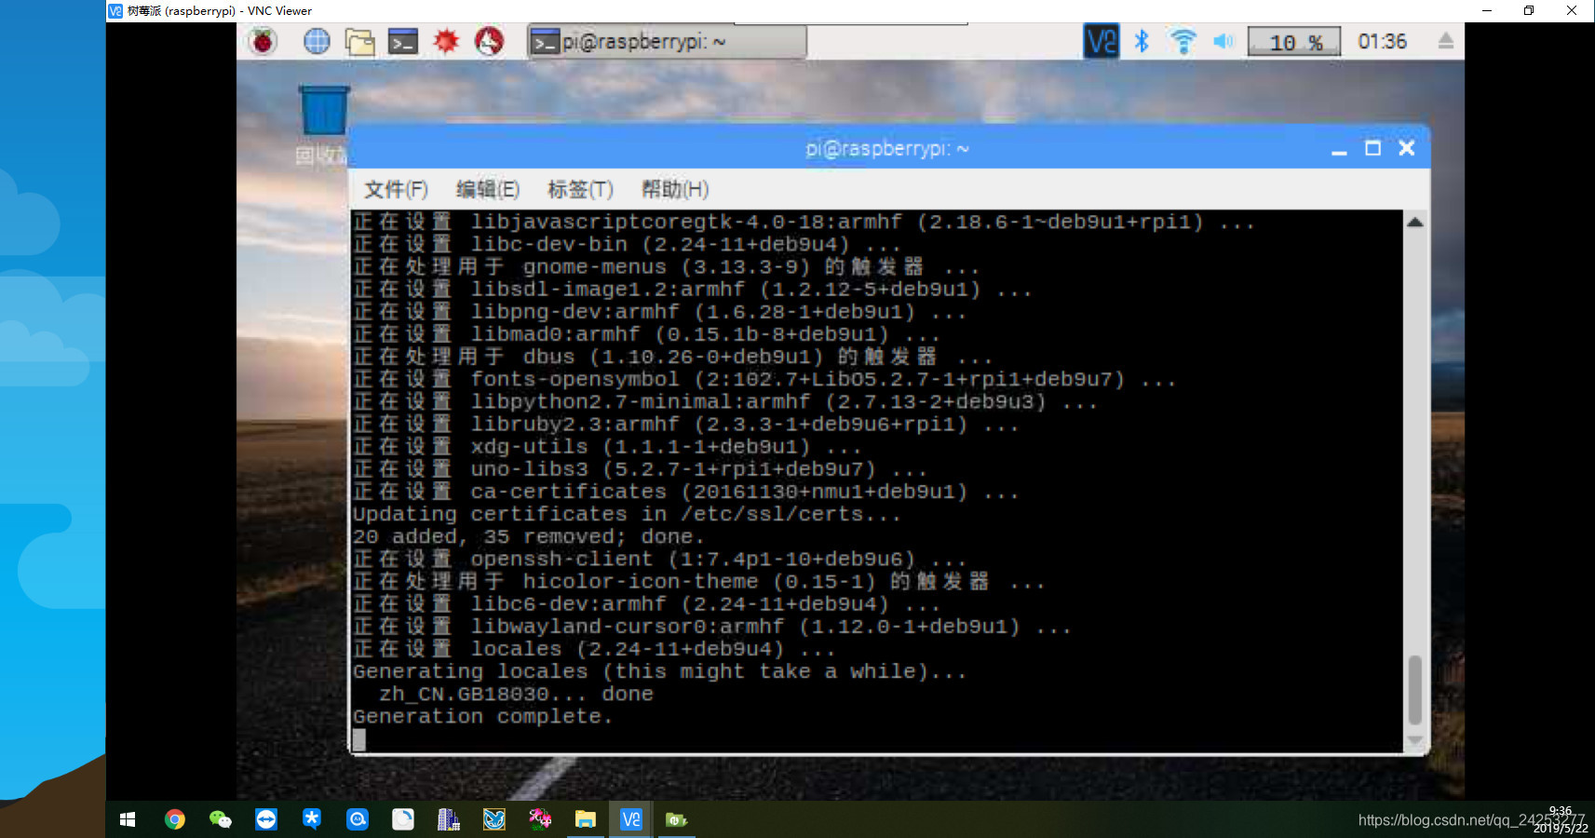This screenshot has width=1595, height=838.
Task: Click the CPU usage monitor 10 %
Action: [1294, 42]
